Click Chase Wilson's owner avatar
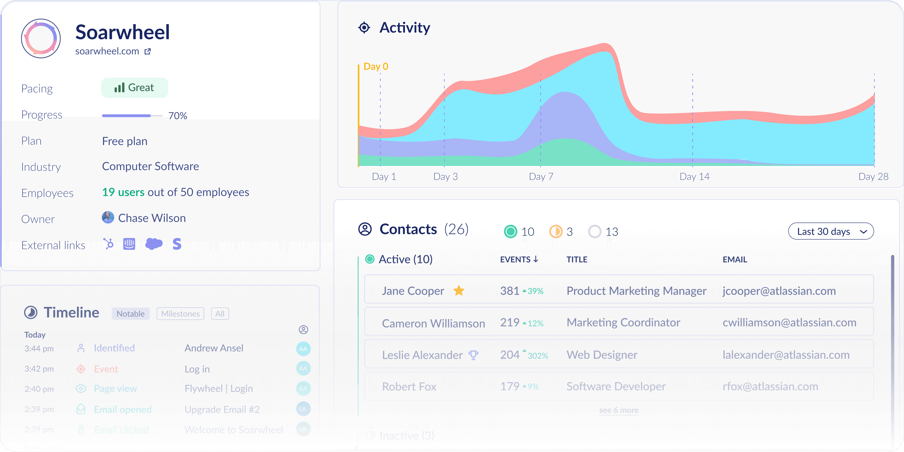The width and height of the screenshot is (904, 452). coord(108,218)
